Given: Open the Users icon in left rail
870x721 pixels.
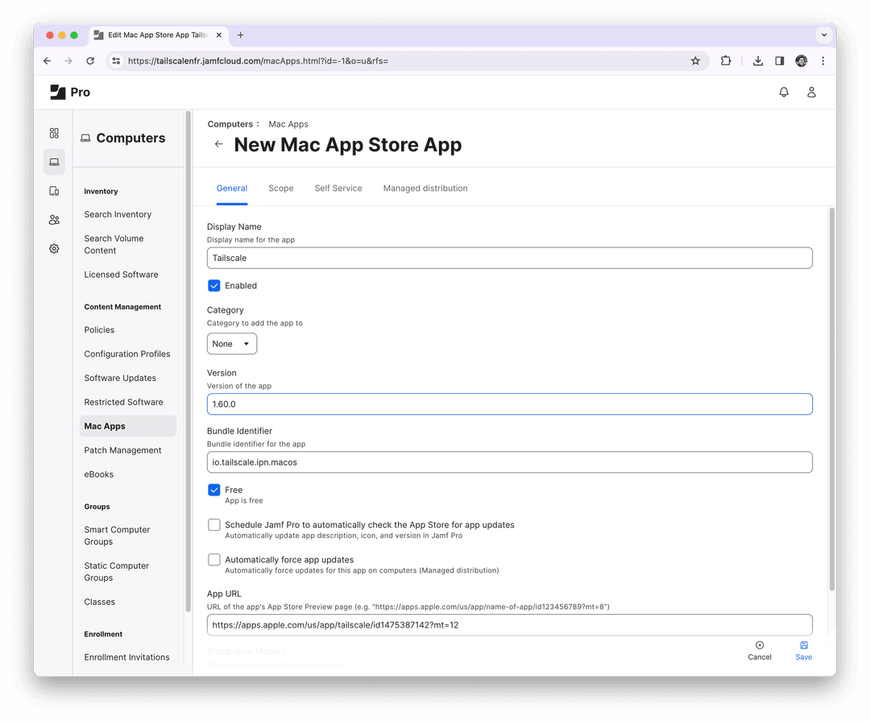Looking at the screenshot, I should pos(54,220).
